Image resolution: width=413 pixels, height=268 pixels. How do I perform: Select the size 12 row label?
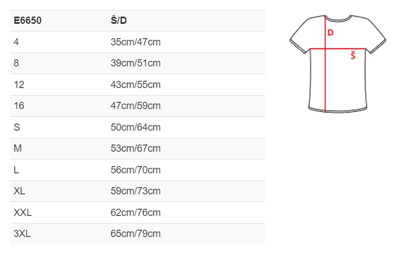click(19, 85)
